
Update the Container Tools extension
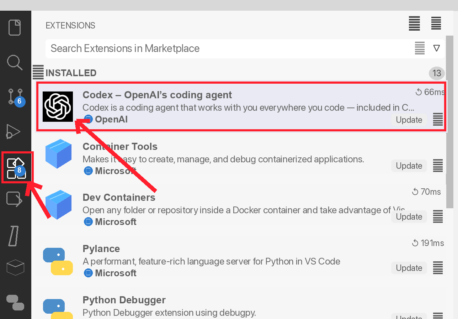point(409,166)
